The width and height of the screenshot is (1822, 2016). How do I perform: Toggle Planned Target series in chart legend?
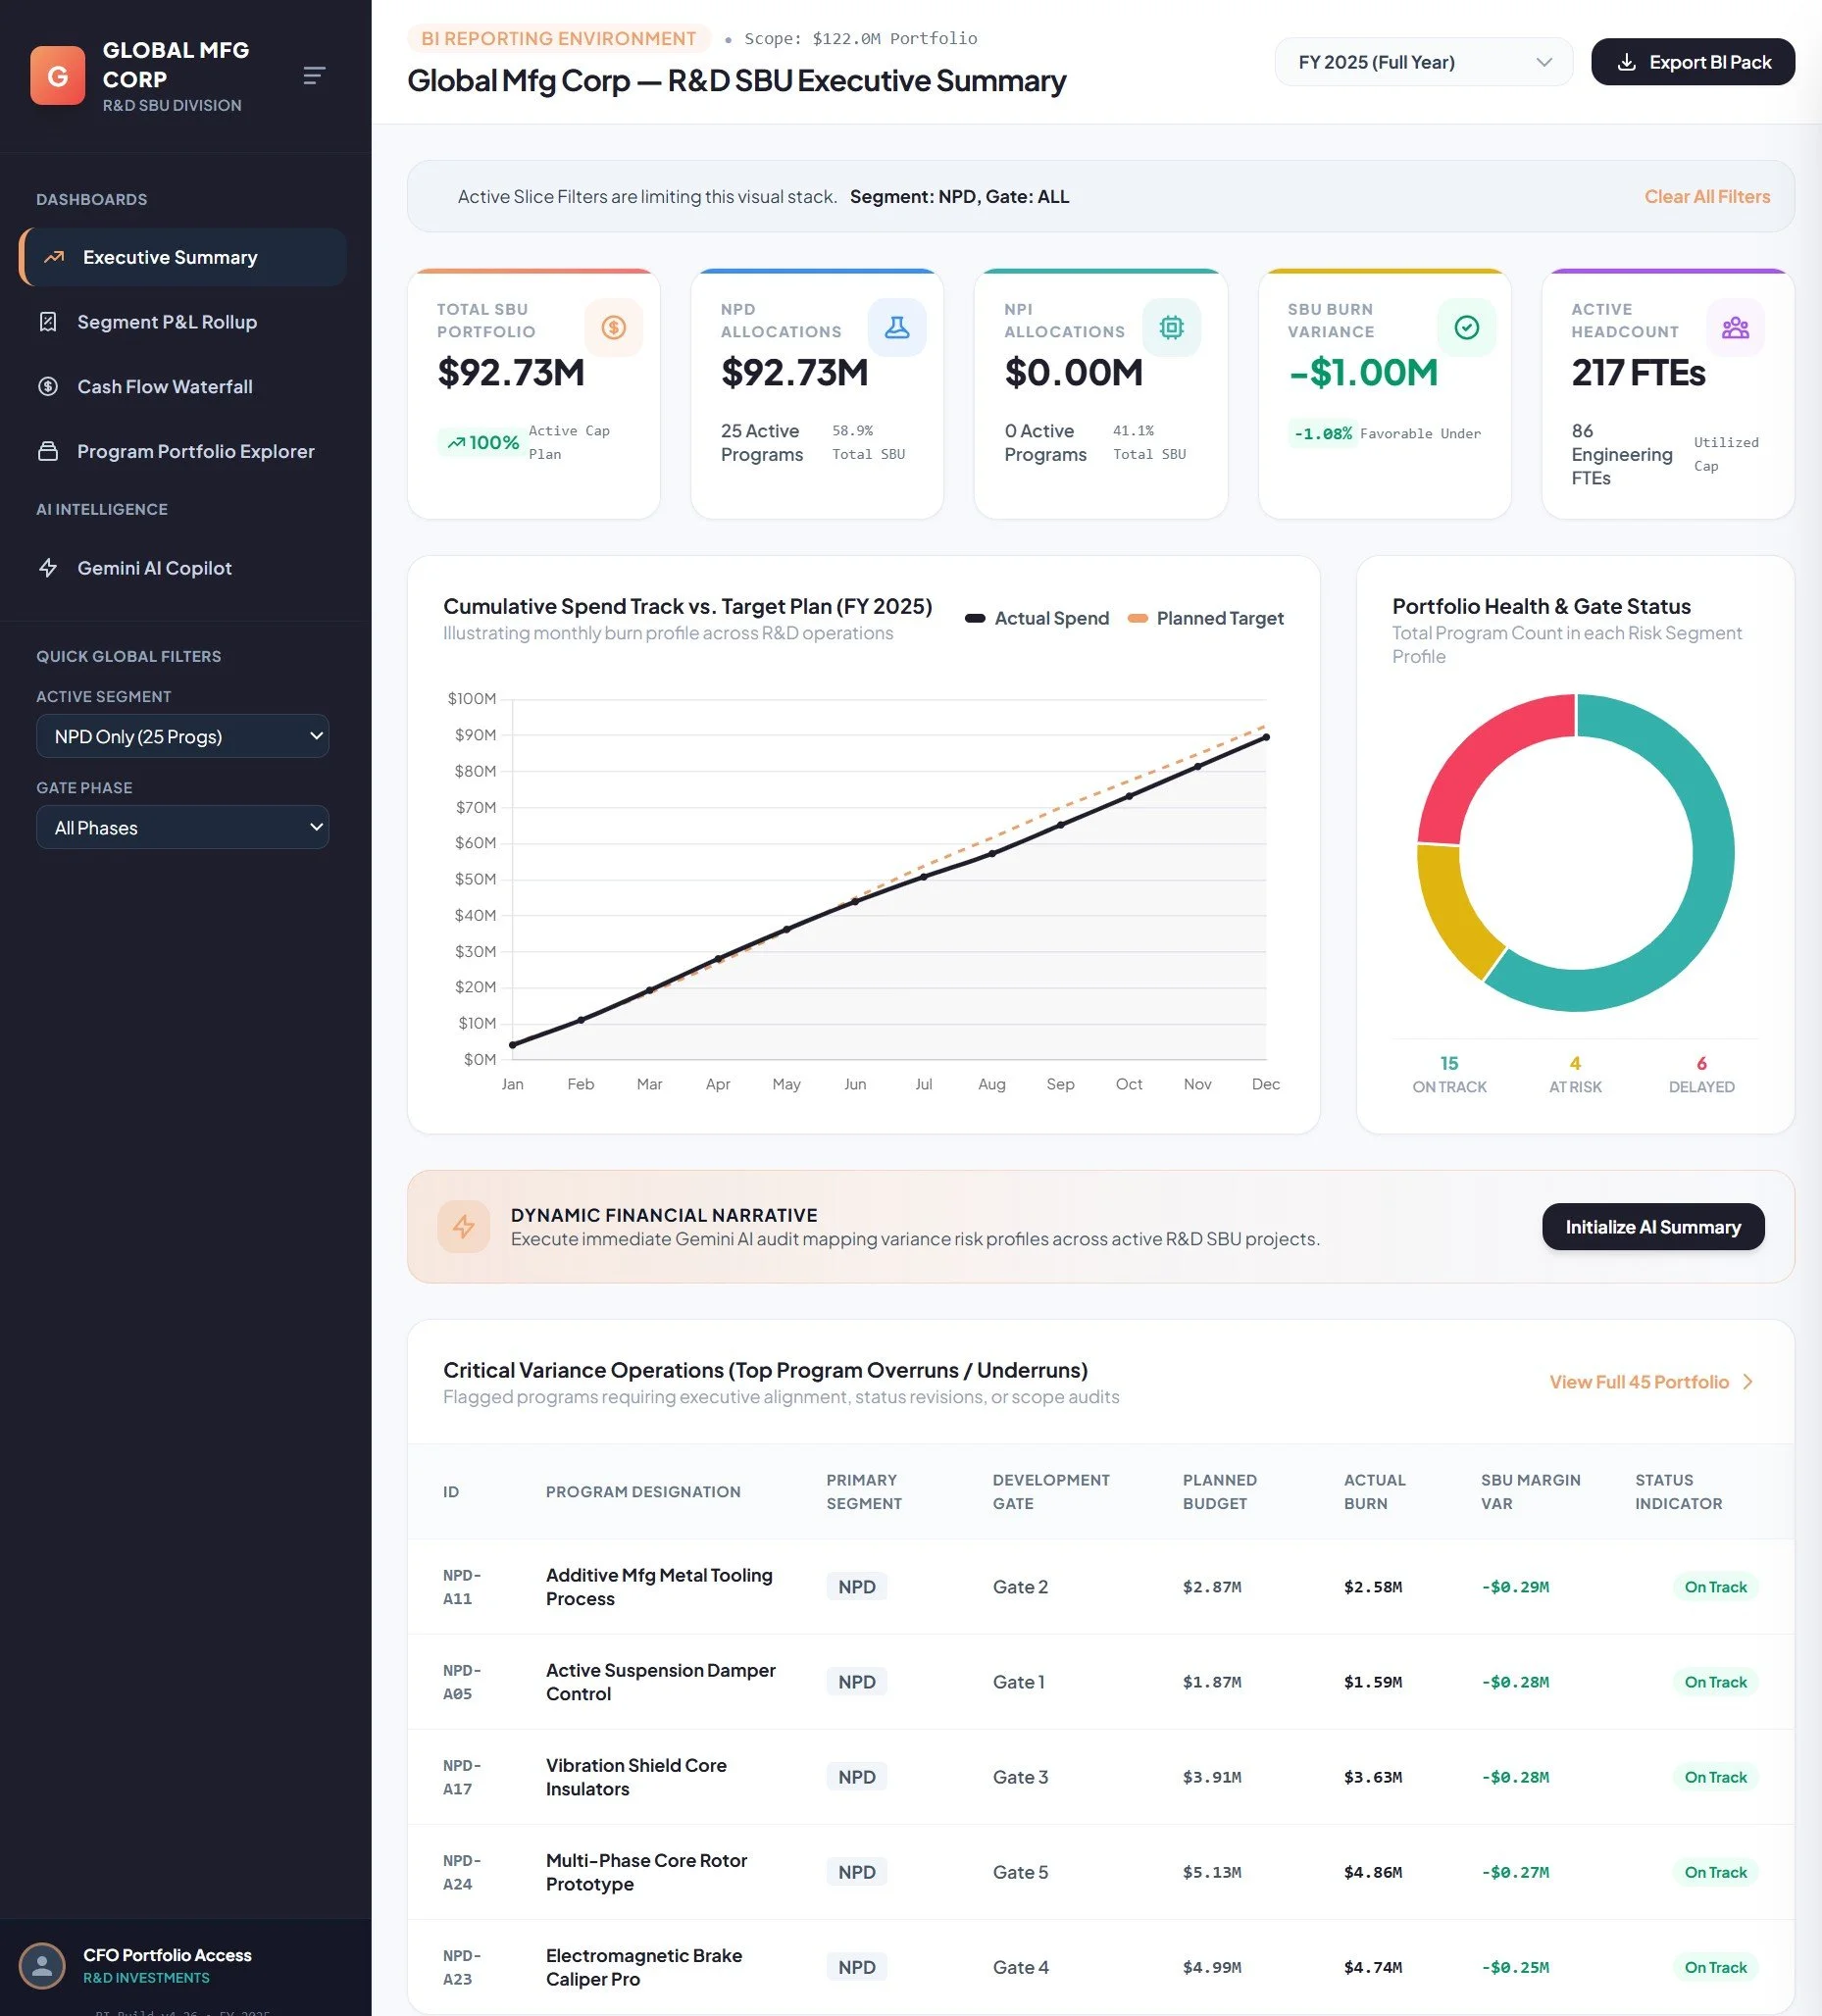point(1206,618)
